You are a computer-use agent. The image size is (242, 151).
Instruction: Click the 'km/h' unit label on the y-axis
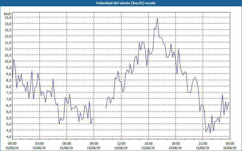pyautogui.click(x=8, y=14)
